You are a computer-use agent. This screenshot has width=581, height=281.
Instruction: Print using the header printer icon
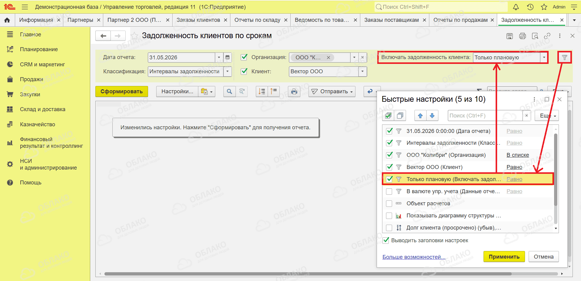pos(523,36)
